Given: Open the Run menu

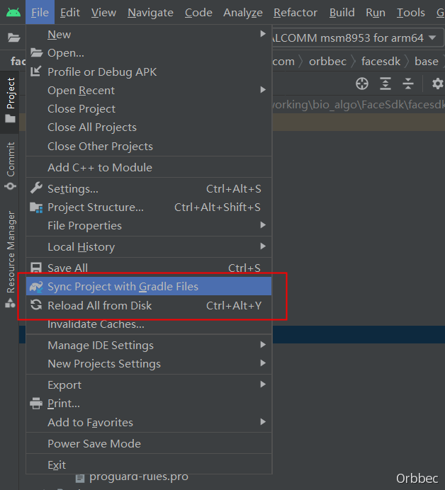Looking at the screenshot, I should 376,13.
